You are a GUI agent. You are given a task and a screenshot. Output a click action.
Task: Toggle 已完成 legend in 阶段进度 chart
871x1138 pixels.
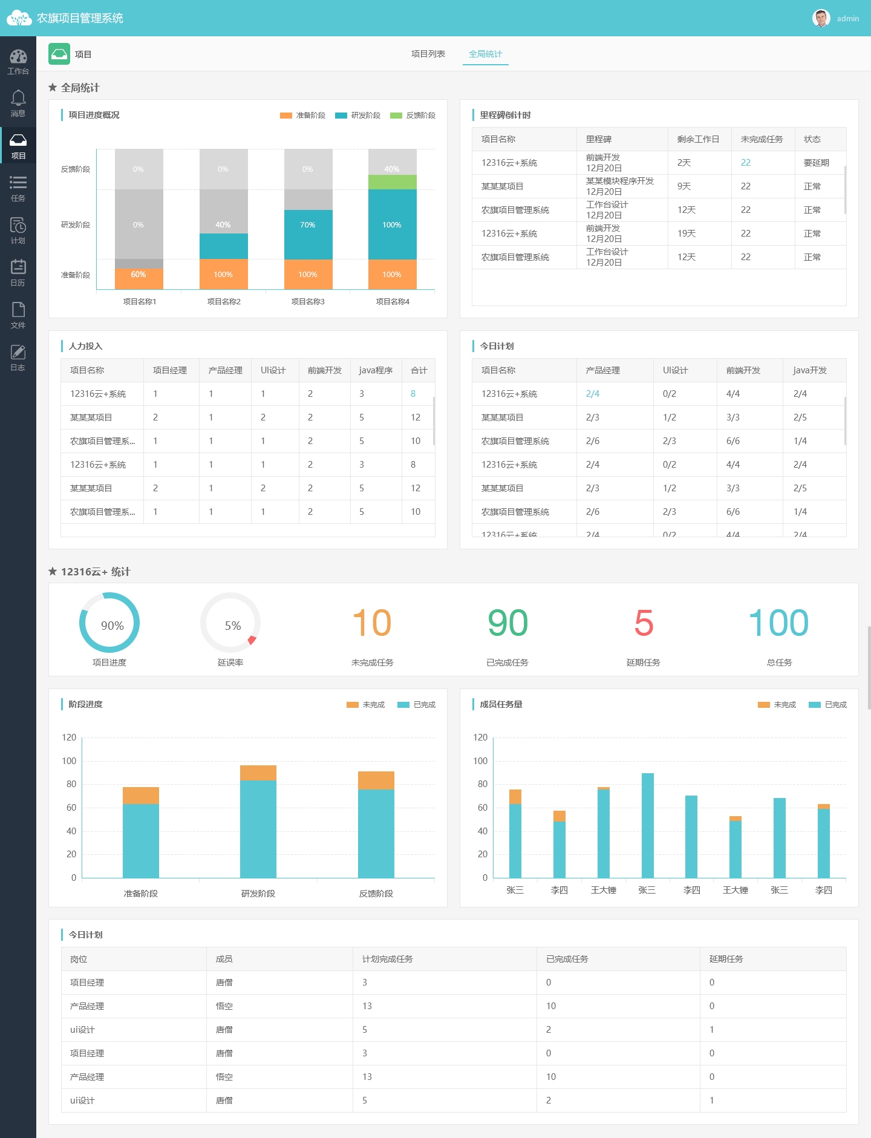(x=416, y=705)
